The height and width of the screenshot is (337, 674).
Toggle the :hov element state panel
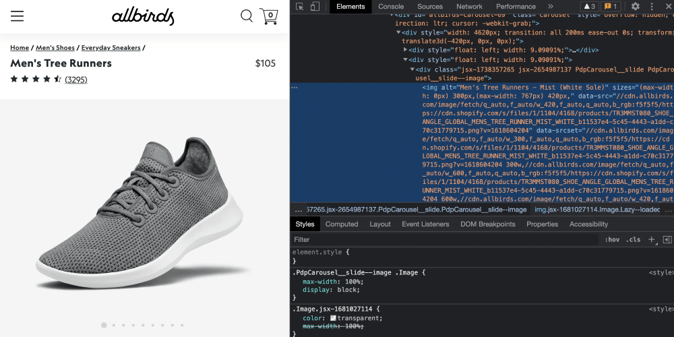click(x=612, y=239)
